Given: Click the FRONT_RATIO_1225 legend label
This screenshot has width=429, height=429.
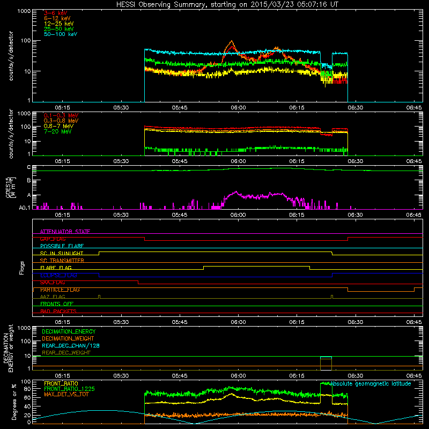Looking at the screenshot, I should tap(69, 389).
